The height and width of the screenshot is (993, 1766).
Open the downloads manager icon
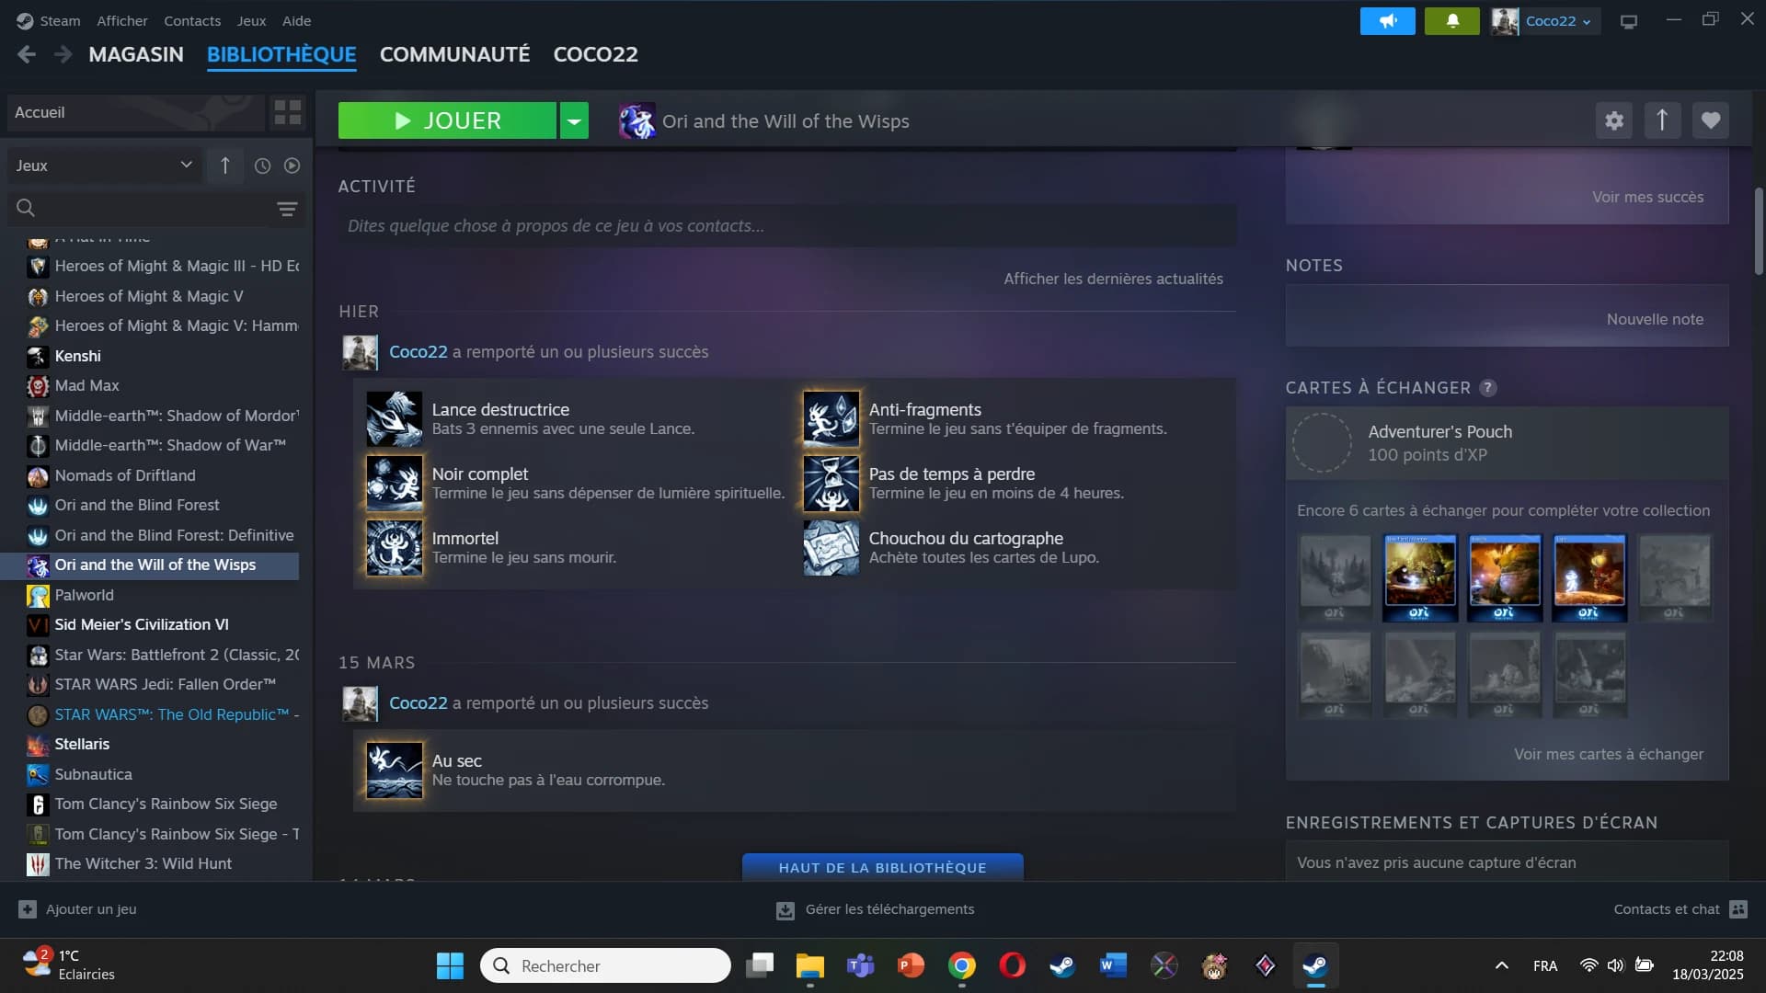pyautogui.click(x=785, y=910)
